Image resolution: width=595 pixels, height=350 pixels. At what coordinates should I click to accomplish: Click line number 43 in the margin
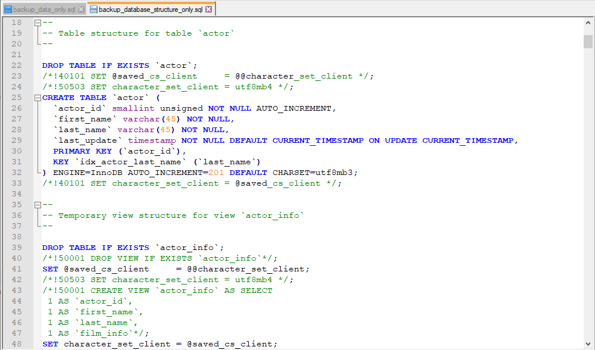(x=17, y=290)
